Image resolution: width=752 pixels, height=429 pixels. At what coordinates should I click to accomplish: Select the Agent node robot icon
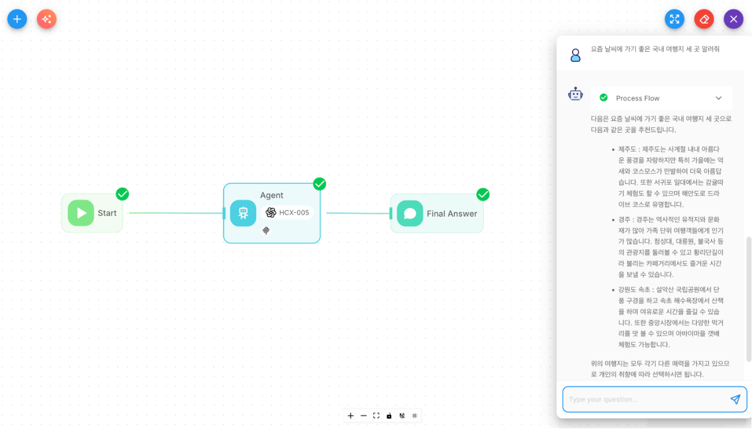coord(243,213)
